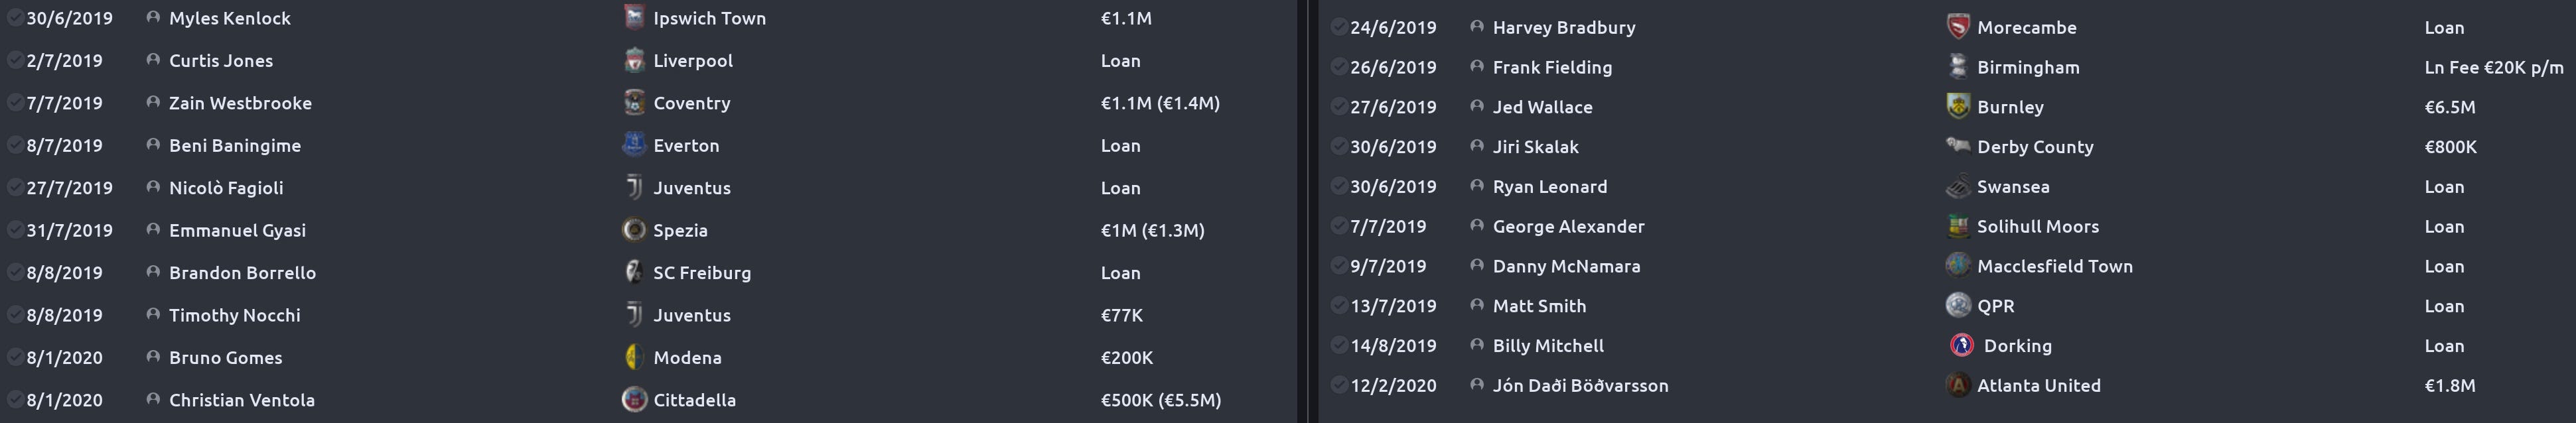
Task: Open the Everton badge icon
Action: point(634,145)
